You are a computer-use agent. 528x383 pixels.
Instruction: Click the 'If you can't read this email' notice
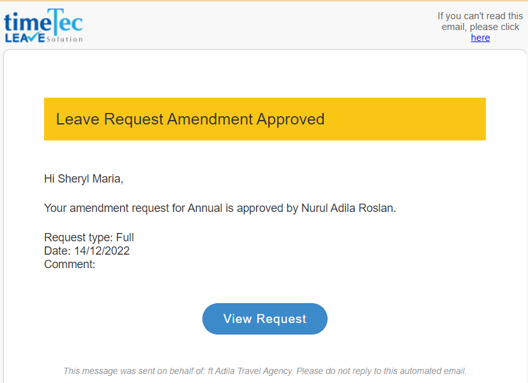(480, 21)
